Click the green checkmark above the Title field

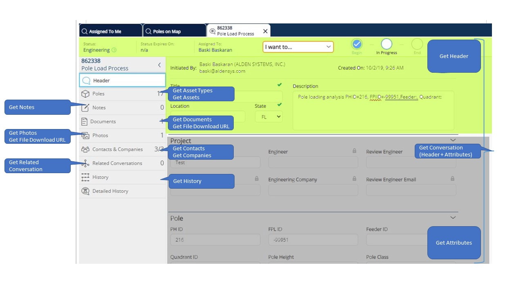(279, 85)
